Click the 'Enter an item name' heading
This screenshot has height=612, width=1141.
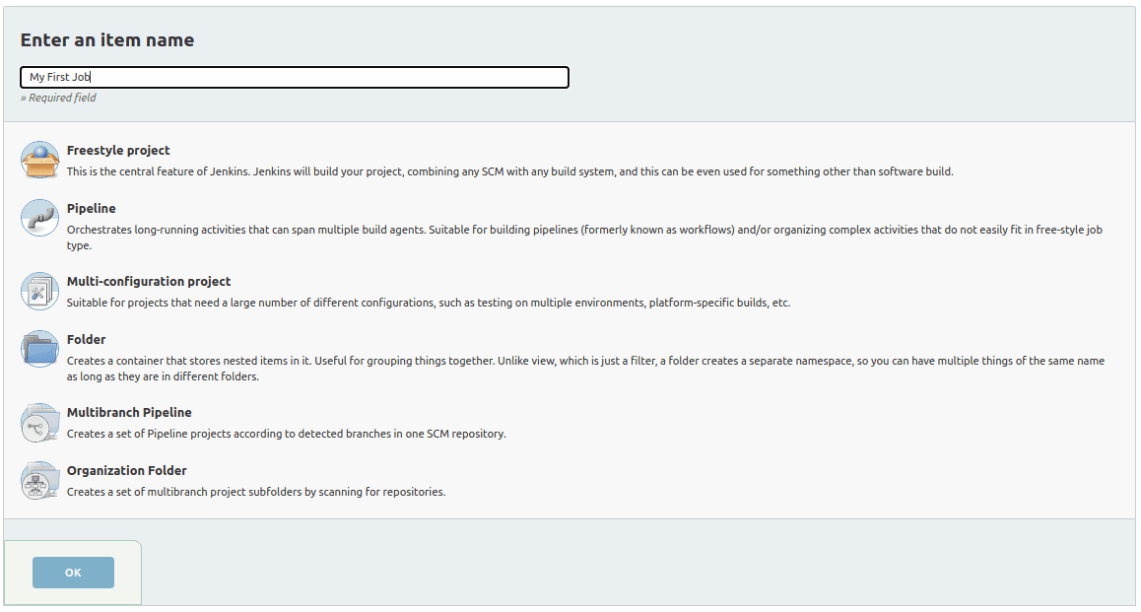pos(107,40)
